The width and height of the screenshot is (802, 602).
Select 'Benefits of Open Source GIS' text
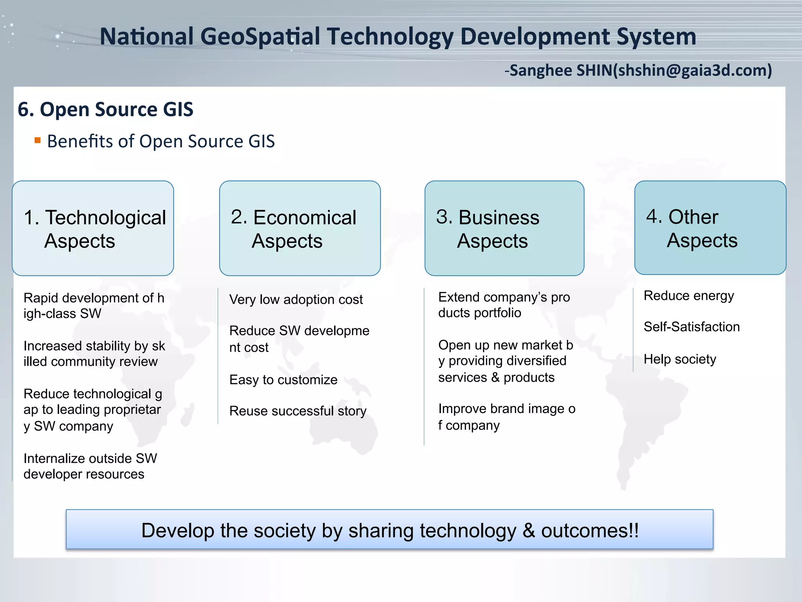click(161, 141)
